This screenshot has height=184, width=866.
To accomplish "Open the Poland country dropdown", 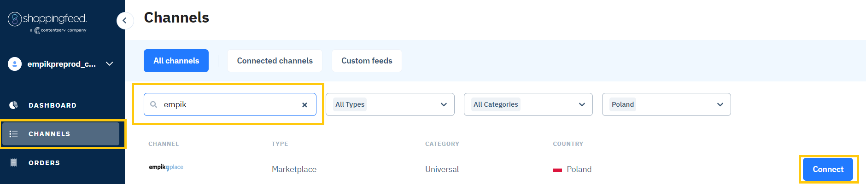I will click(x=666, y=104).
